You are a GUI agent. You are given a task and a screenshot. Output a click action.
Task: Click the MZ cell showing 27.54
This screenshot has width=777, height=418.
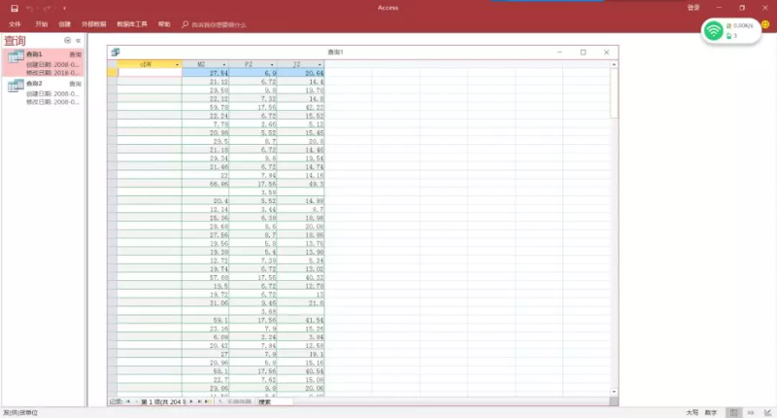(206, 73)
